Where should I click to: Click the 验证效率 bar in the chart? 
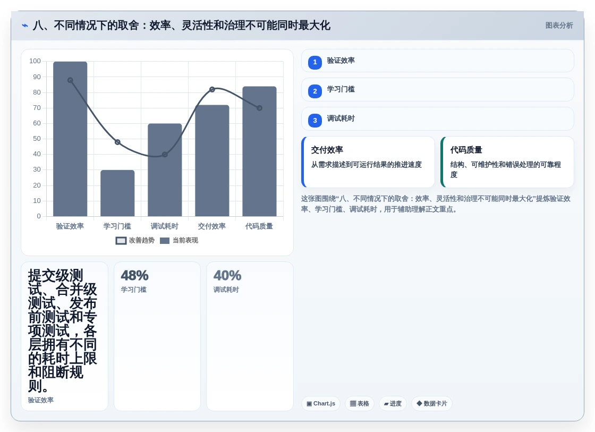(x=70, y=139)
